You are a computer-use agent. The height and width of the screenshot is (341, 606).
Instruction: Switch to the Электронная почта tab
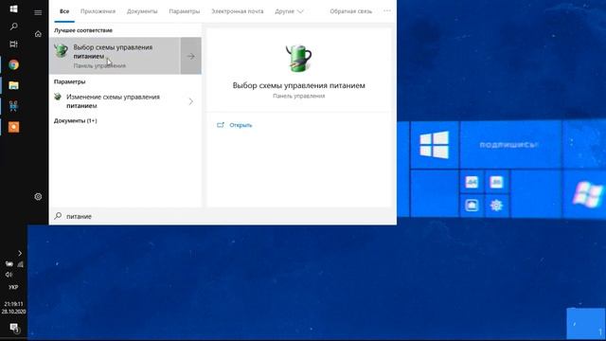[238, 11]
